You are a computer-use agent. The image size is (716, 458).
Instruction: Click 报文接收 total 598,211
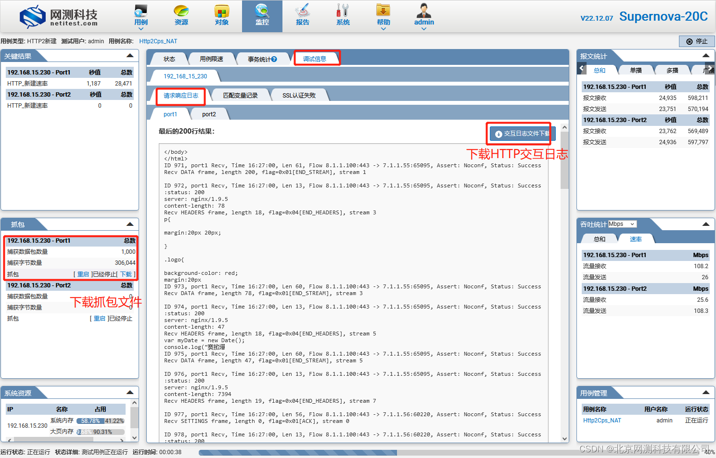(698, 98)
